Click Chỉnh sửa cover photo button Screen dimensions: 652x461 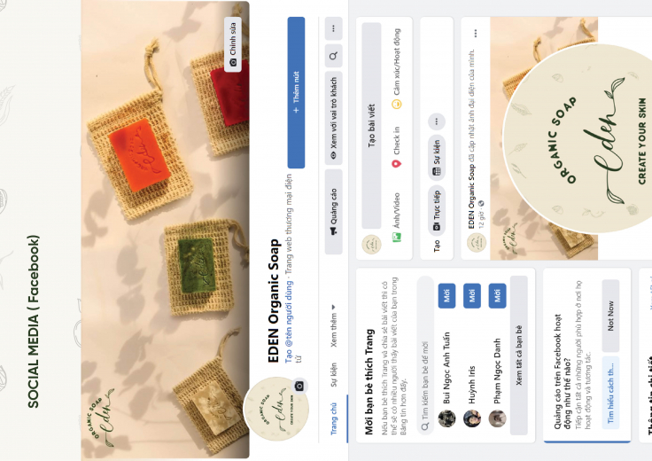tap(233, 44)
